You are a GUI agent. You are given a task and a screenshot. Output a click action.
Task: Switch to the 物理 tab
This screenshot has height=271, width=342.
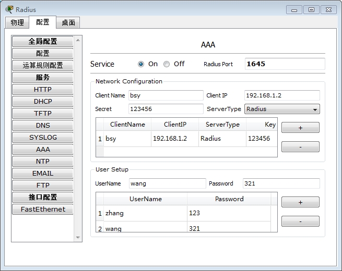pyautogui.click(x=17, y=22)
